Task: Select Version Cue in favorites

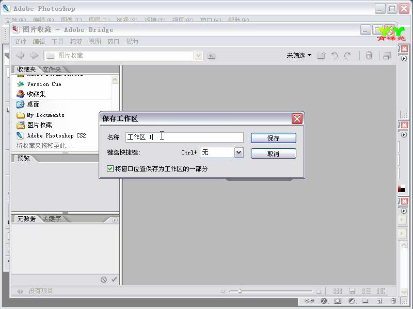Action: click(39, 84)
